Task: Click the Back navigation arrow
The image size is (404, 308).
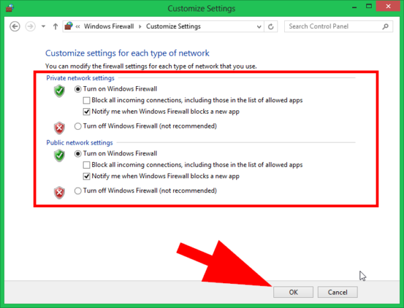Action: click(15, 27)
